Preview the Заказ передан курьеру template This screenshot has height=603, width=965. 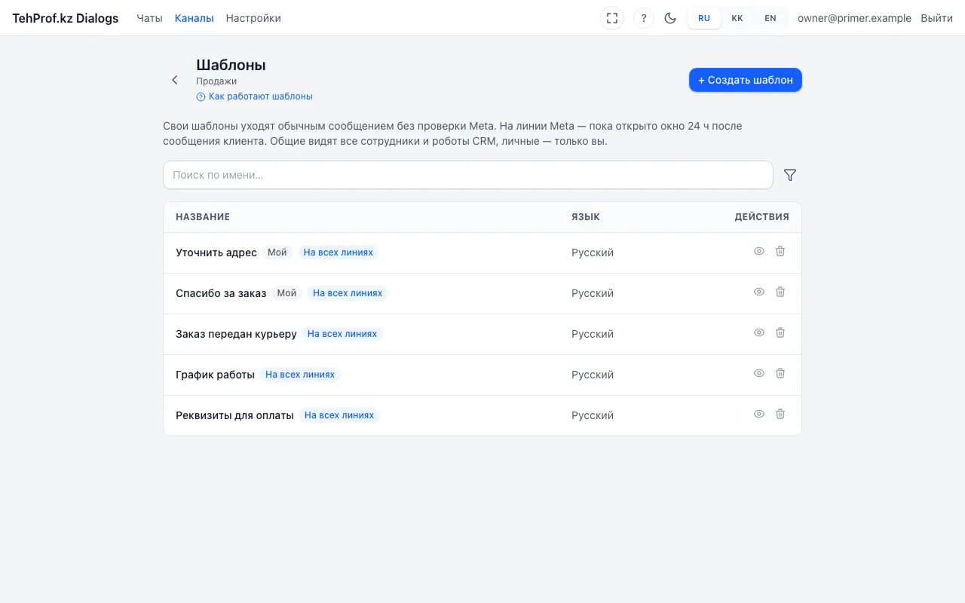(x=759, y=333)
